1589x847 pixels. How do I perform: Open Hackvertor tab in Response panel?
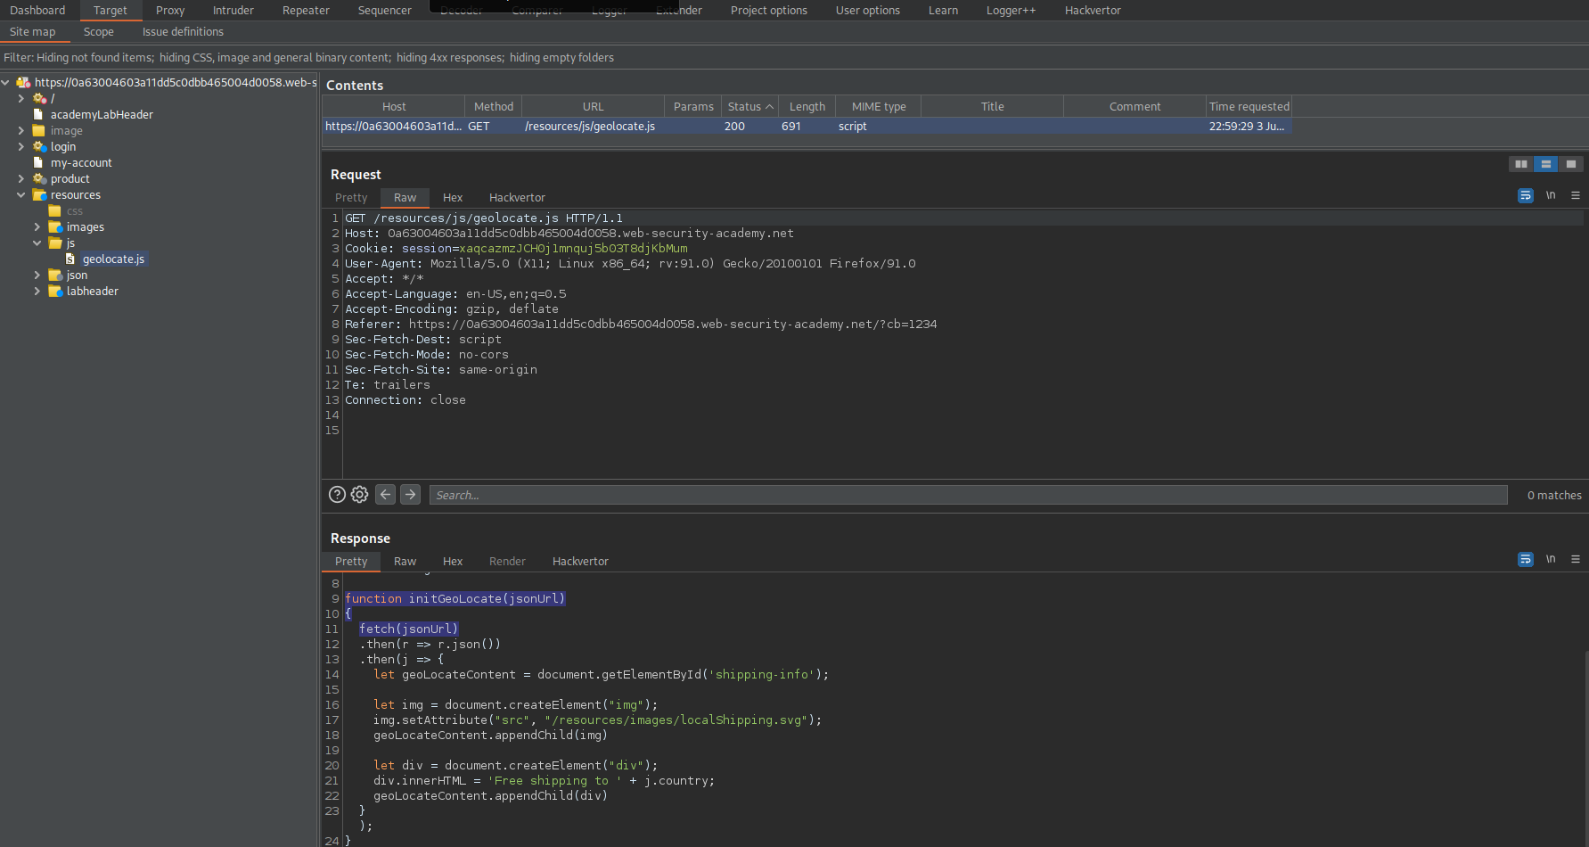click(x=580, y=561)
